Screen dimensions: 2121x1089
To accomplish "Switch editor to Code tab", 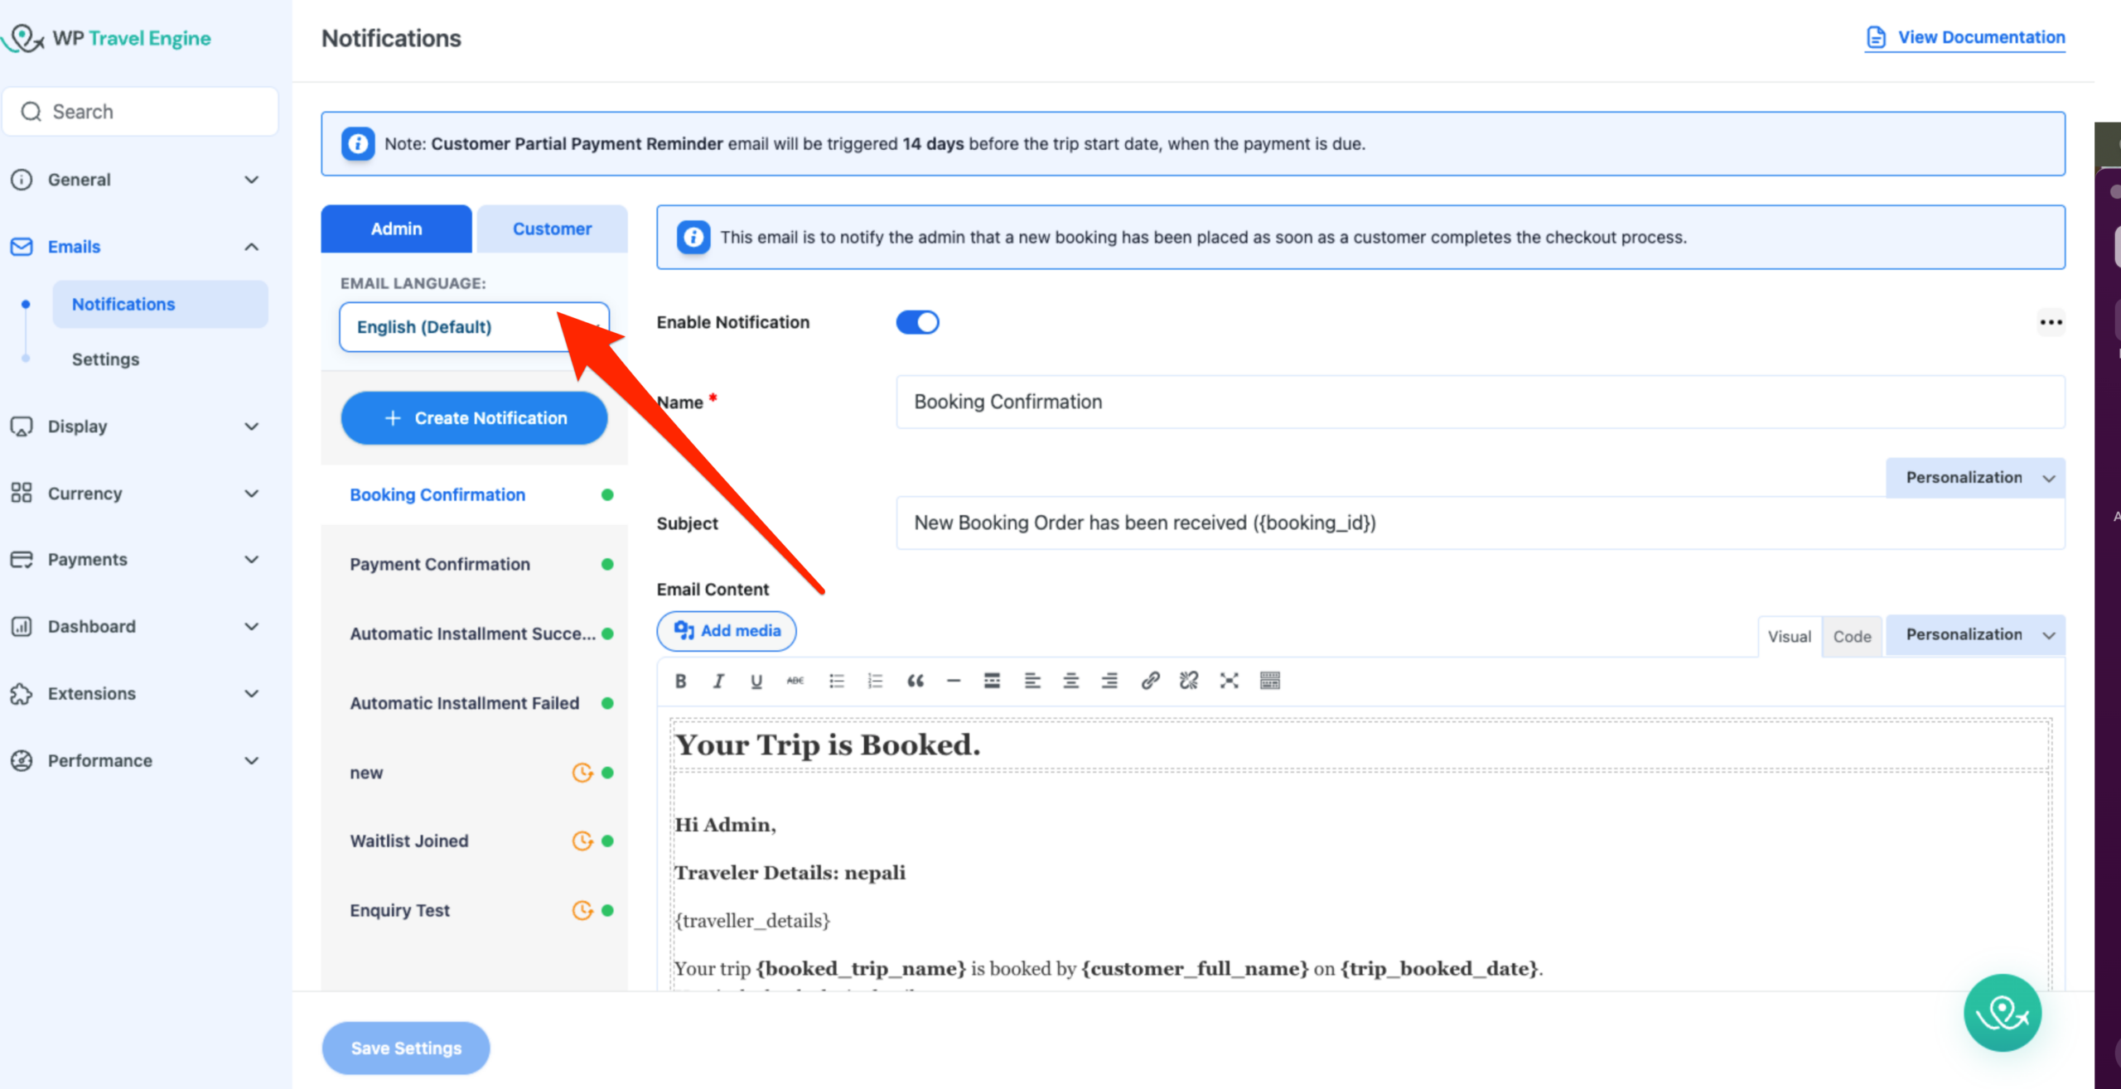I will pyautogui.click(x=1852, y=636).
